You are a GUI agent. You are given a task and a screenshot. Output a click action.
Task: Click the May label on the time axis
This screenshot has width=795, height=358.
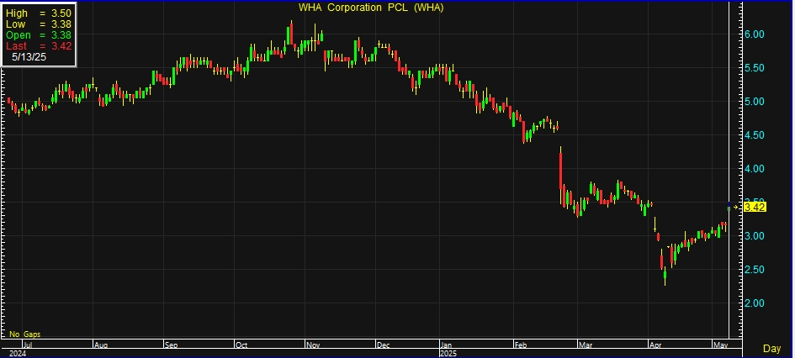720,345
